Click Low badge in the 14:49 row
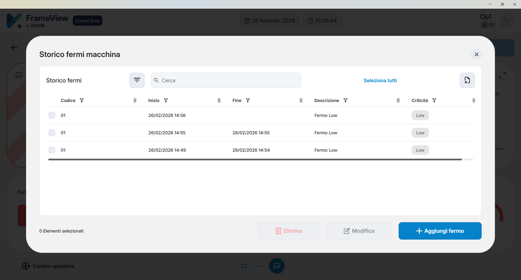The height and width of the screenshot is (280, 521). pos(420,150)
